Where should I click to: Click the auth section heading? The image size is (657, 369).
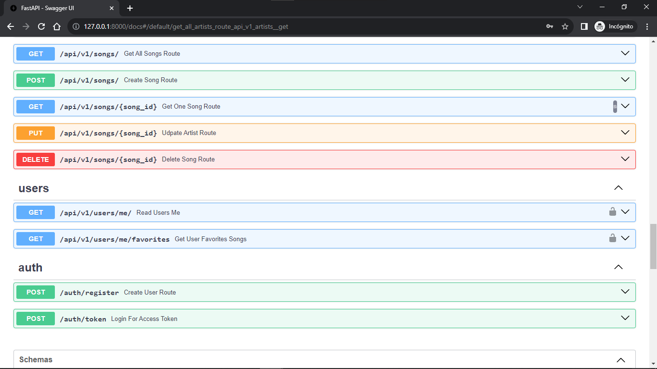pos(30,268)
